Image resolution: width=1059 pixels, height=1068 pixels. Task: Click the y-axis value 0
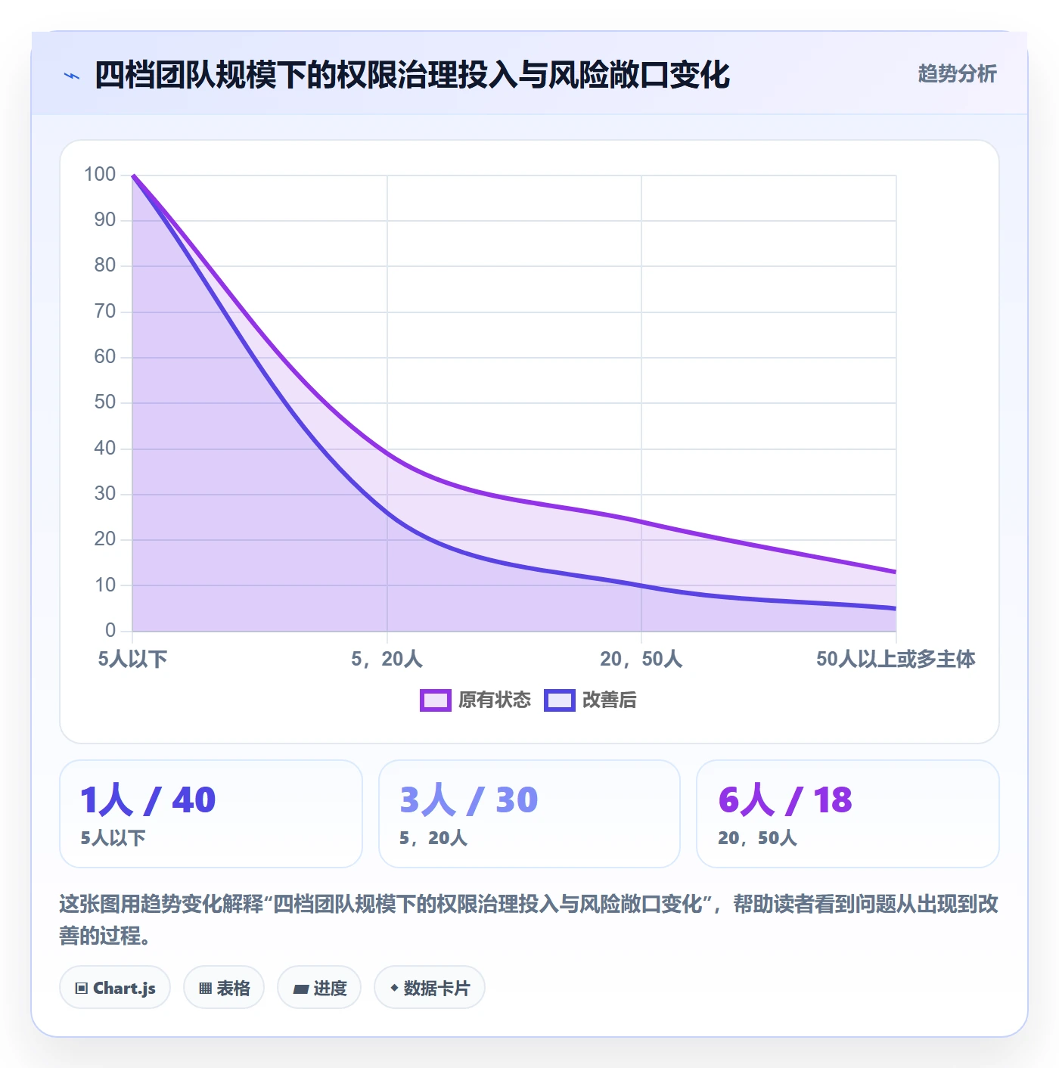click(110, 630)
